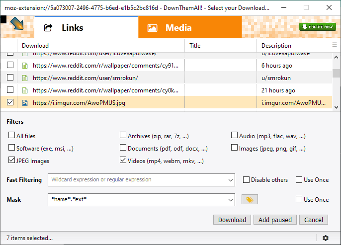Screen dimensions: 341x245
Task: Toggle Use Once for Mask
Action: [x=299, y=199]
